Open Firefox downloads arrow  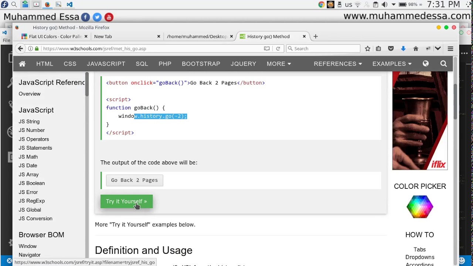403,49
